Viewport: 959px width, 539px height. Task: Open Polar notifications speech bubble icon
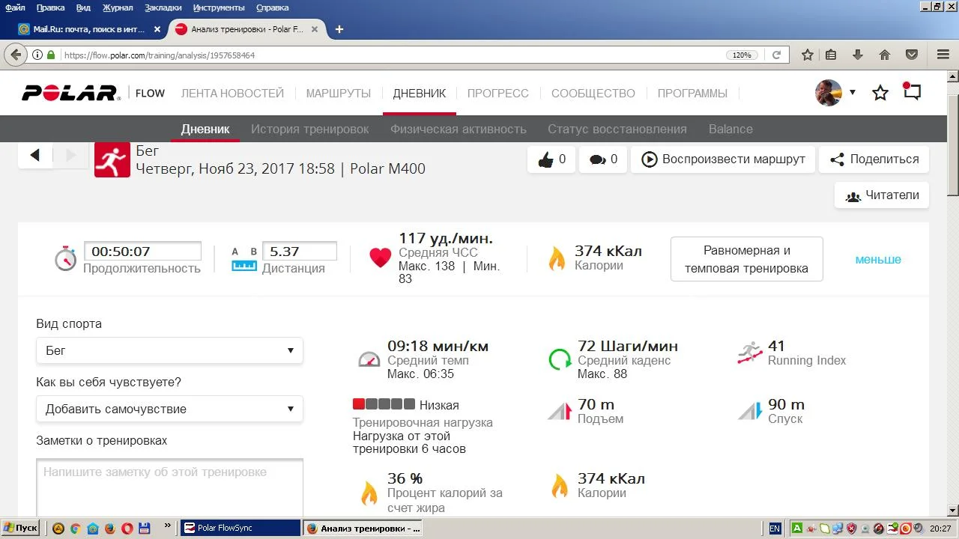point(912,92)
